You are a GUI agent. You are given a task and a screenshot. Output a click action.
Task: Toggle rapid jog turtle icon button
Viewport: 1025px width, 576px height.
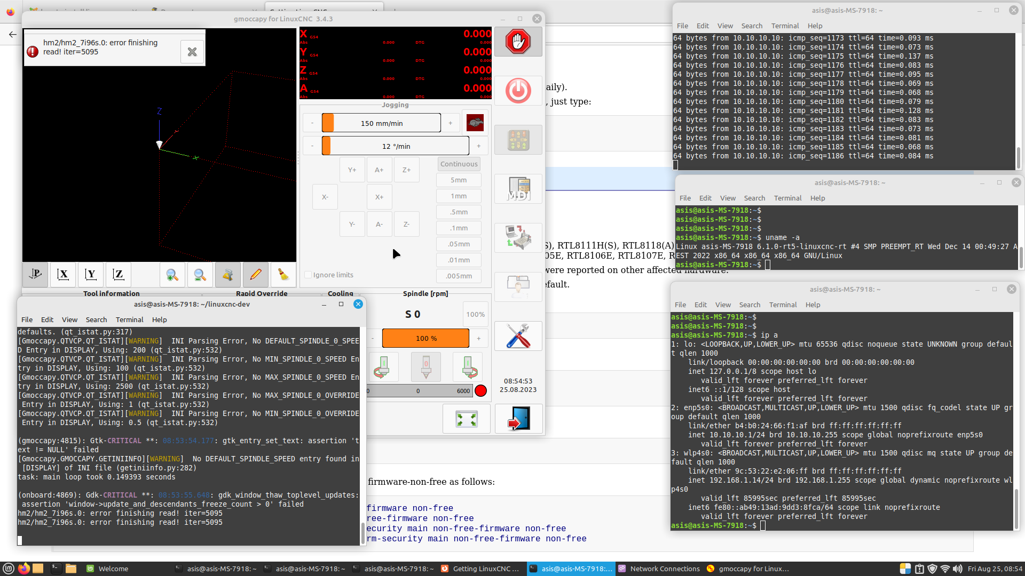(475, 123)
